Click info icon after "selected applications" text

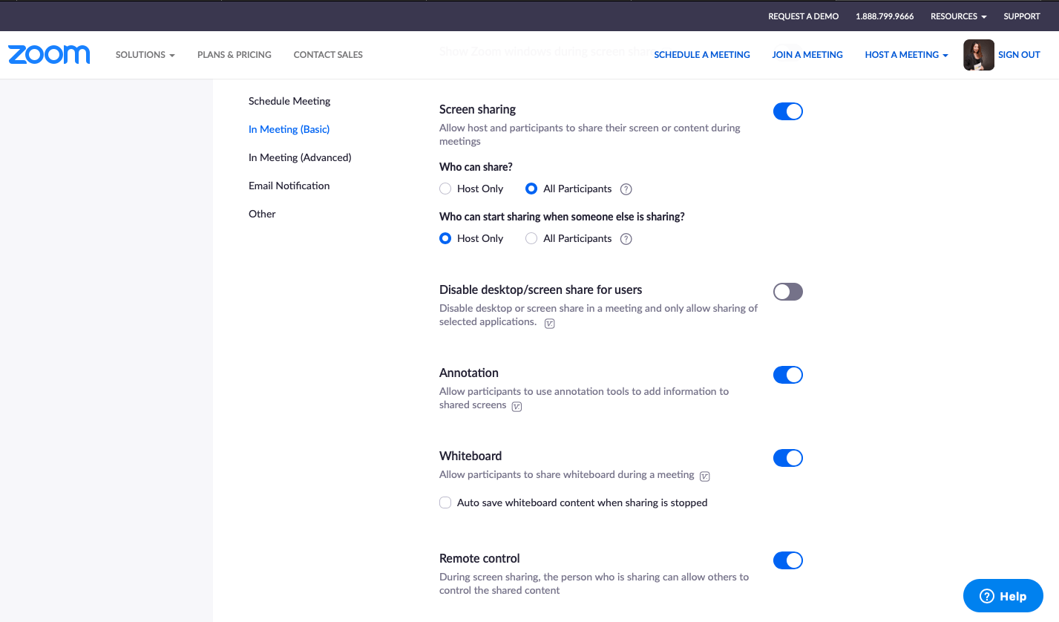[549, 323]
